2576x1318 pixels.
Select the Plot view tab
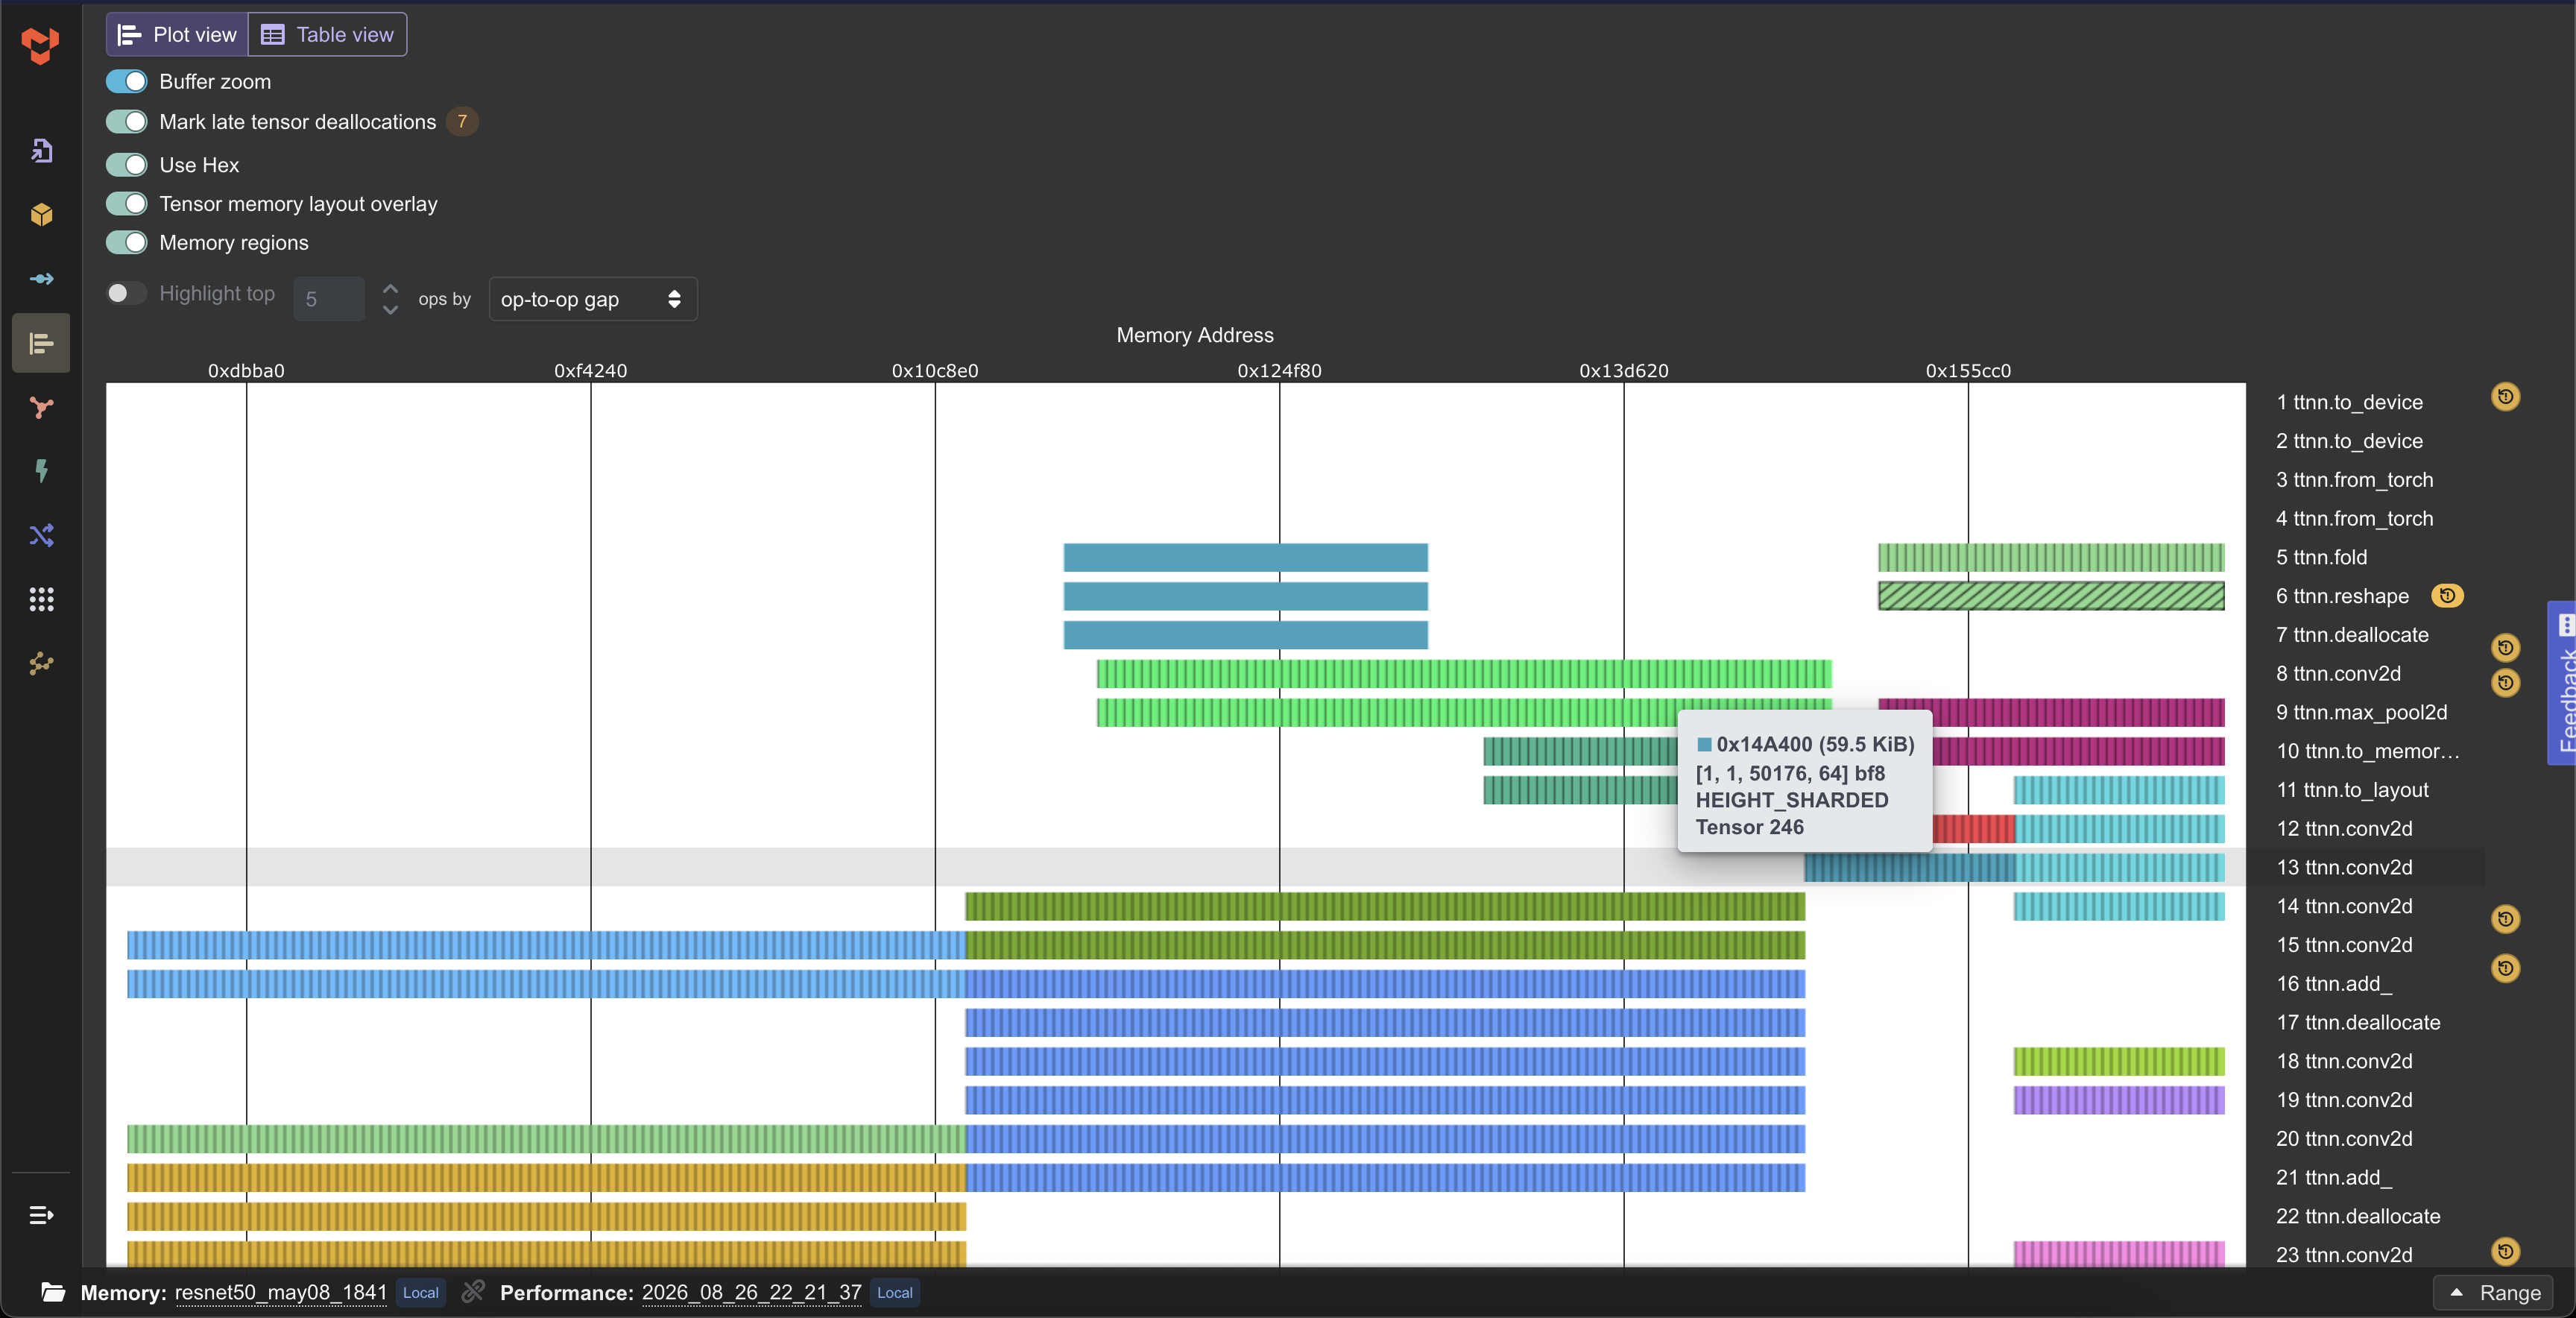coord(177,35)
